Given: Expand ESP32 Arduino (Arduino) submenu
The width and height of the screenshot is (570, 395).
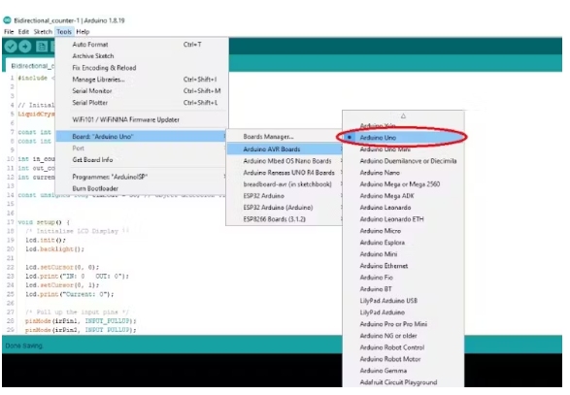Looking at the screenshot, I should [x=285, y=208].
